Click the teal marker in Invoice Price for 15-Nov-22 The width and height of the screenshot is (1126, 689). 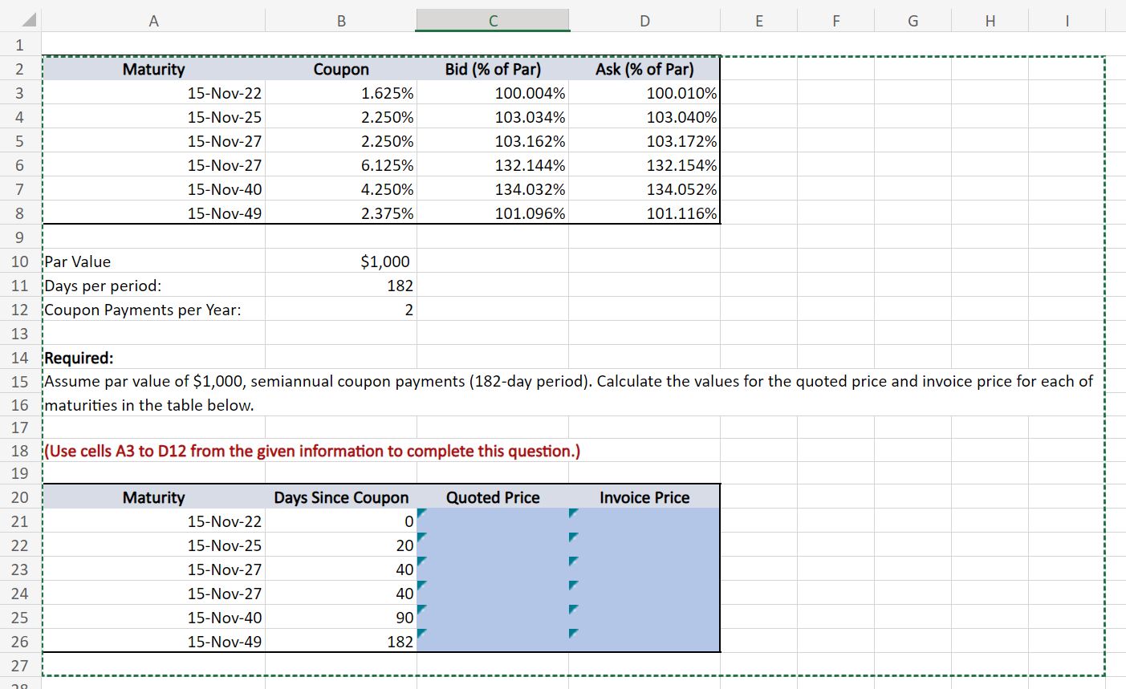click(572, 514)
